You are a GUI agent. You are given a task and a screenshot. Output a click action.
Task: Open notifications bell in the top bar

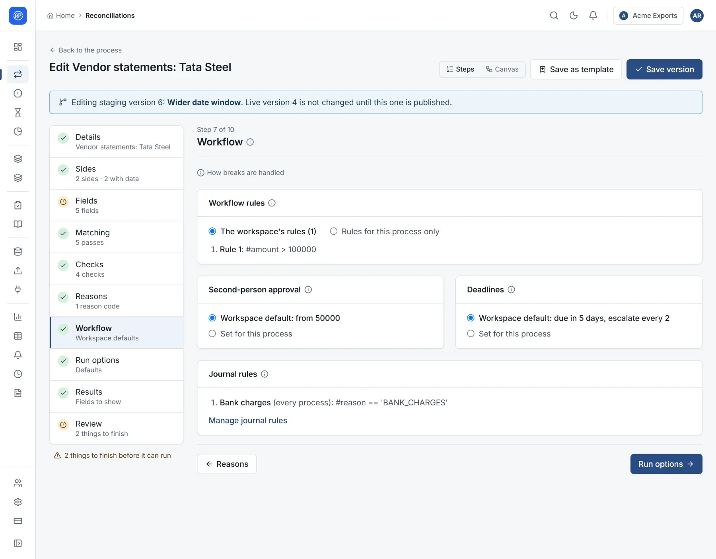coord(593,16)
